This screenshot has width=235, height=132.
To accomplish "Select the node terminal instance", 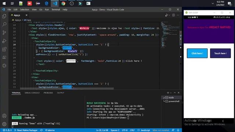I will [x=172, y=98].
